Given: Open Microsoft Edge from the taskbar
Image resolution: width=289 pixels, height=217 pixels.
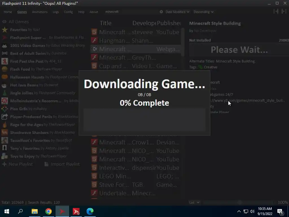Looking at the screenshot, I should click(90, 211).
